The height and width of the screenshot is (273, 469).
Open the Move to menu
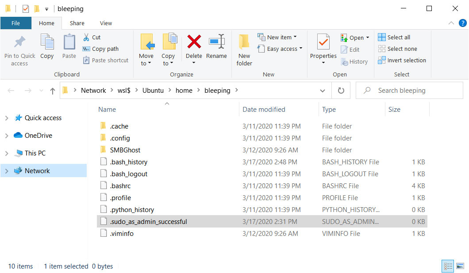(x=146, y=50)
